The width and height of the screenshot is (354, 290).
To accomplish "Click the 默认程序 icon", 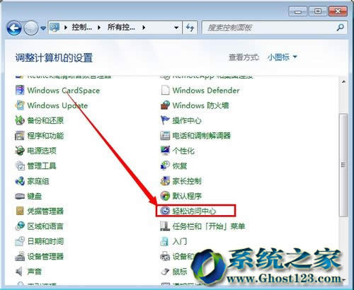I will pos(165,196).
